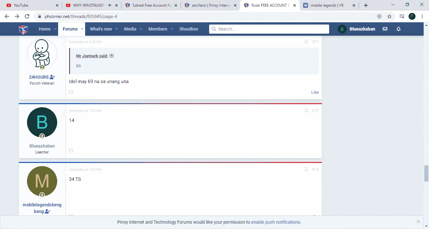
Task: Click the Yesterday at 1:29 PM timestamp
Action: coord(85,111)
